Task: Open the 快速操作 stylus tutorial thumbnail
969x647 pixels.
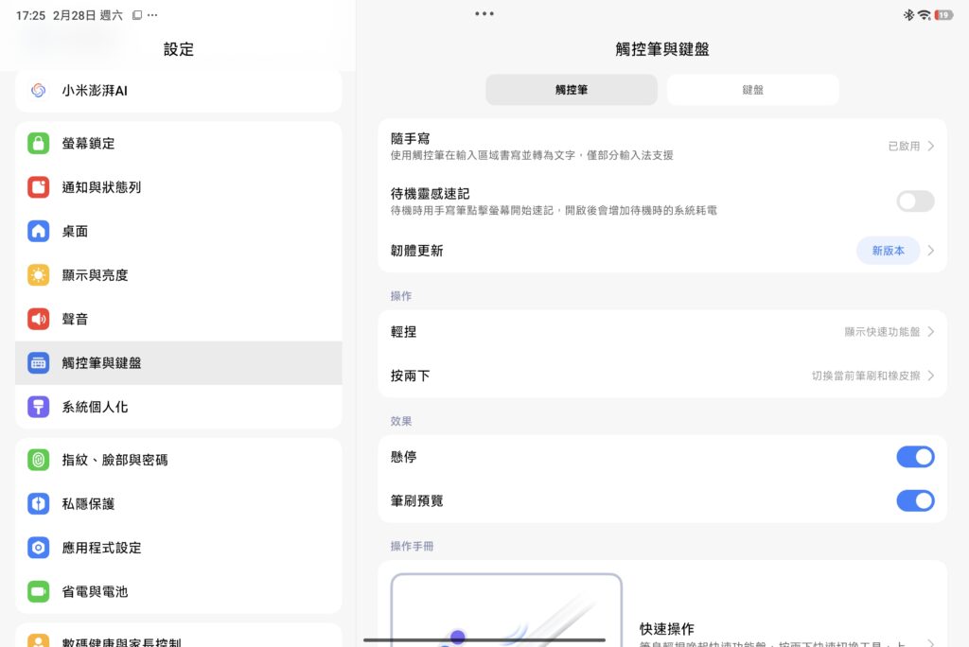Action: 506,610
